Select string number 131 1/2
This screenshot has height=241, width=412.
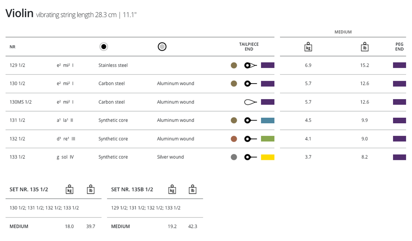click(x=17, y=120)
